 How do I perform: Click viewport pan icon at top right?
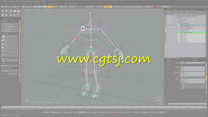click(152, 10)
